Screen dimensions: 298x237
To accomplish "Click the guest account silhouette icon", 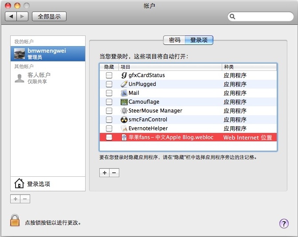I will click(x=20, y=78).
